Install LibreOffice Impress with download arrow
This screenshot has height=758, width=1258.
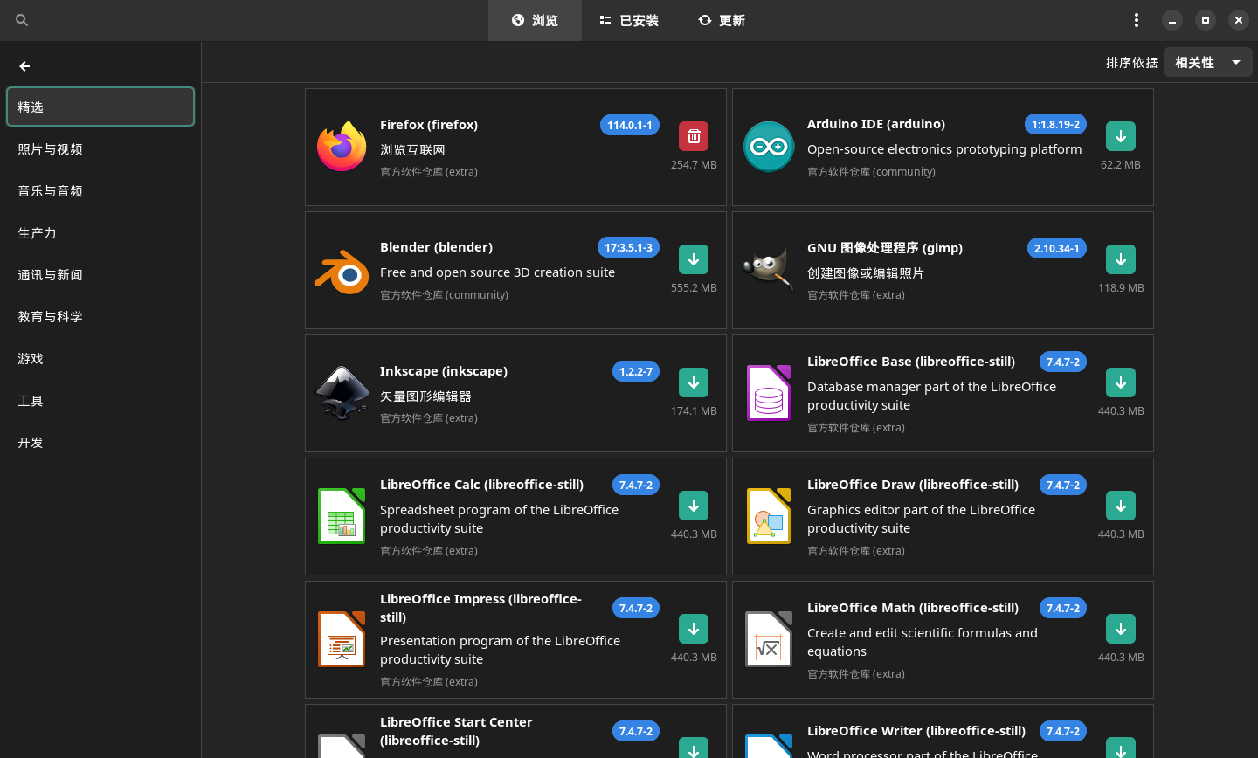click(694, 629)
